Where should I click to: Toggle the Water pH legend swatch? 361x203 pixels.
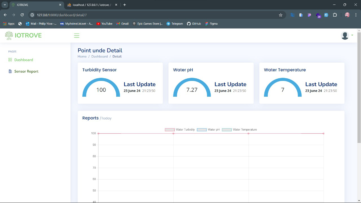pos(202,130)
